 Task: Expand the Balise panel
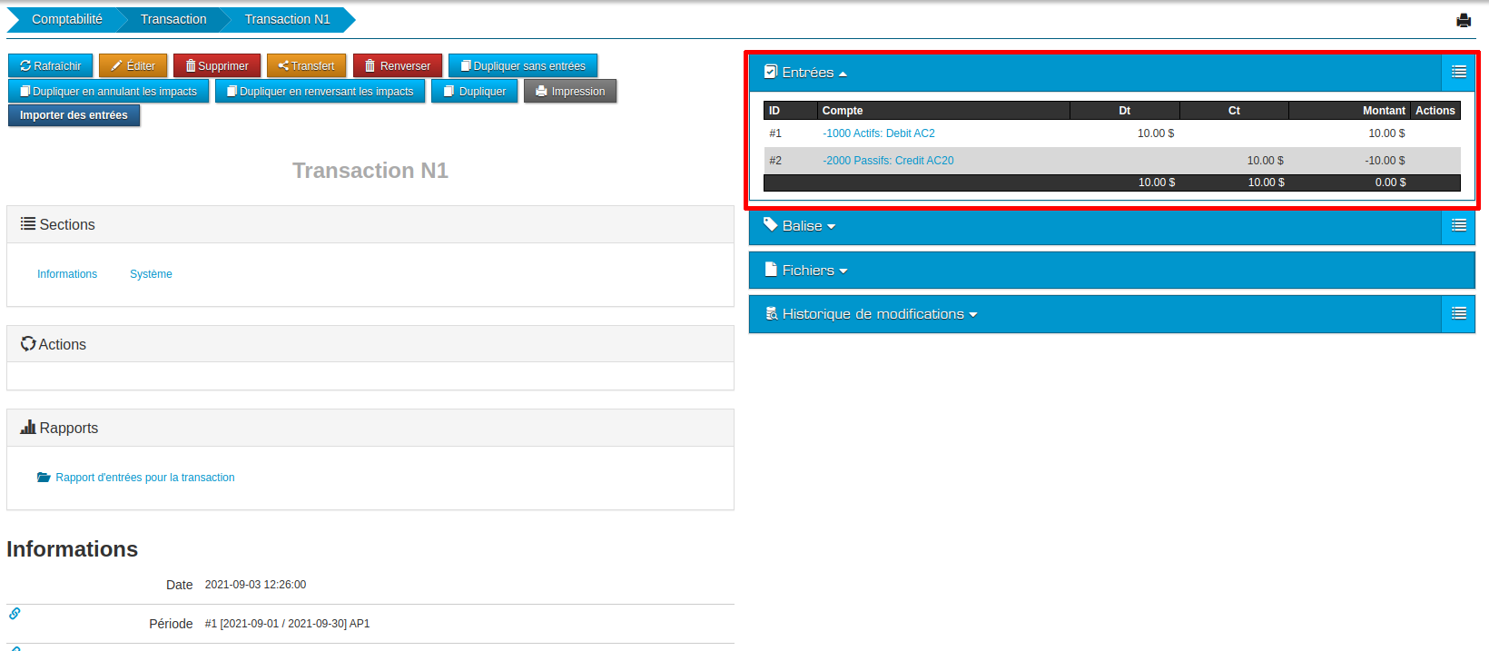click(x=801, y=226)
